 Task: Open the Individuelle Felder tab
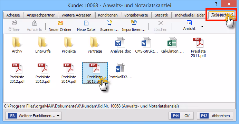(190, 15)
